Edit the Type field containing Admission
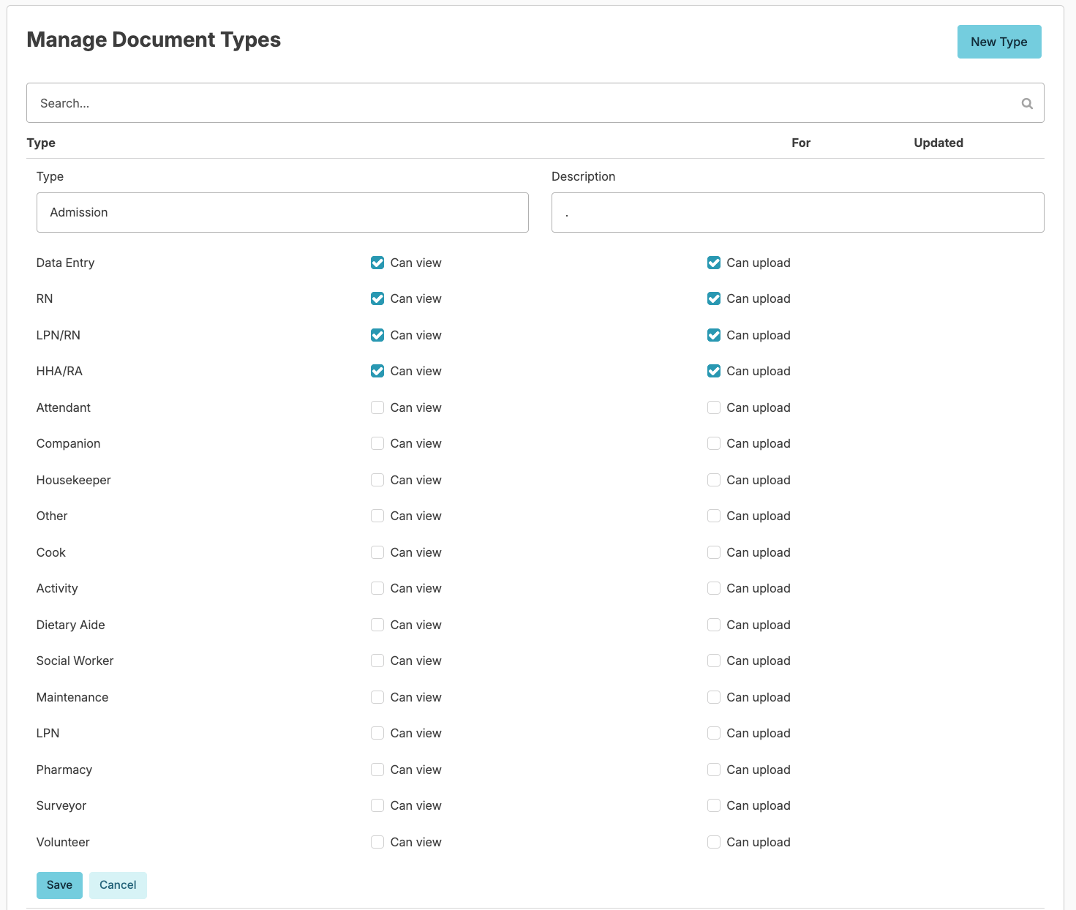The width and height of the screenshot is (1076, 910). click(282, 213)
